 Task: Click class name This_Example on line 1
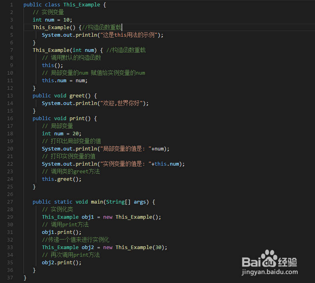pos(82,5)
